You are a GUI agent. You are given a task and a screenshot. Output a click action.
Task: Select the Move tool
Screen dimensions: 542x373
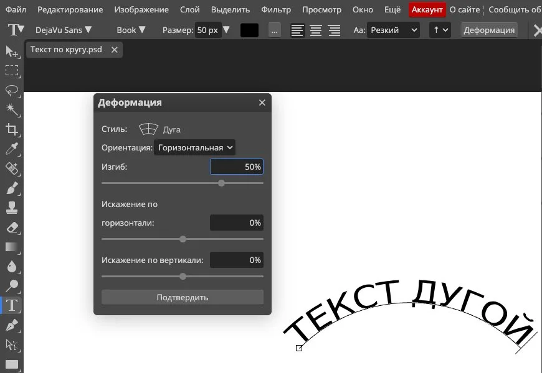[12, 51]
